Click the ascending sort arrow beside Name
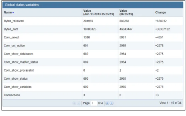This screenshot has height=116, width=186. 13,12
